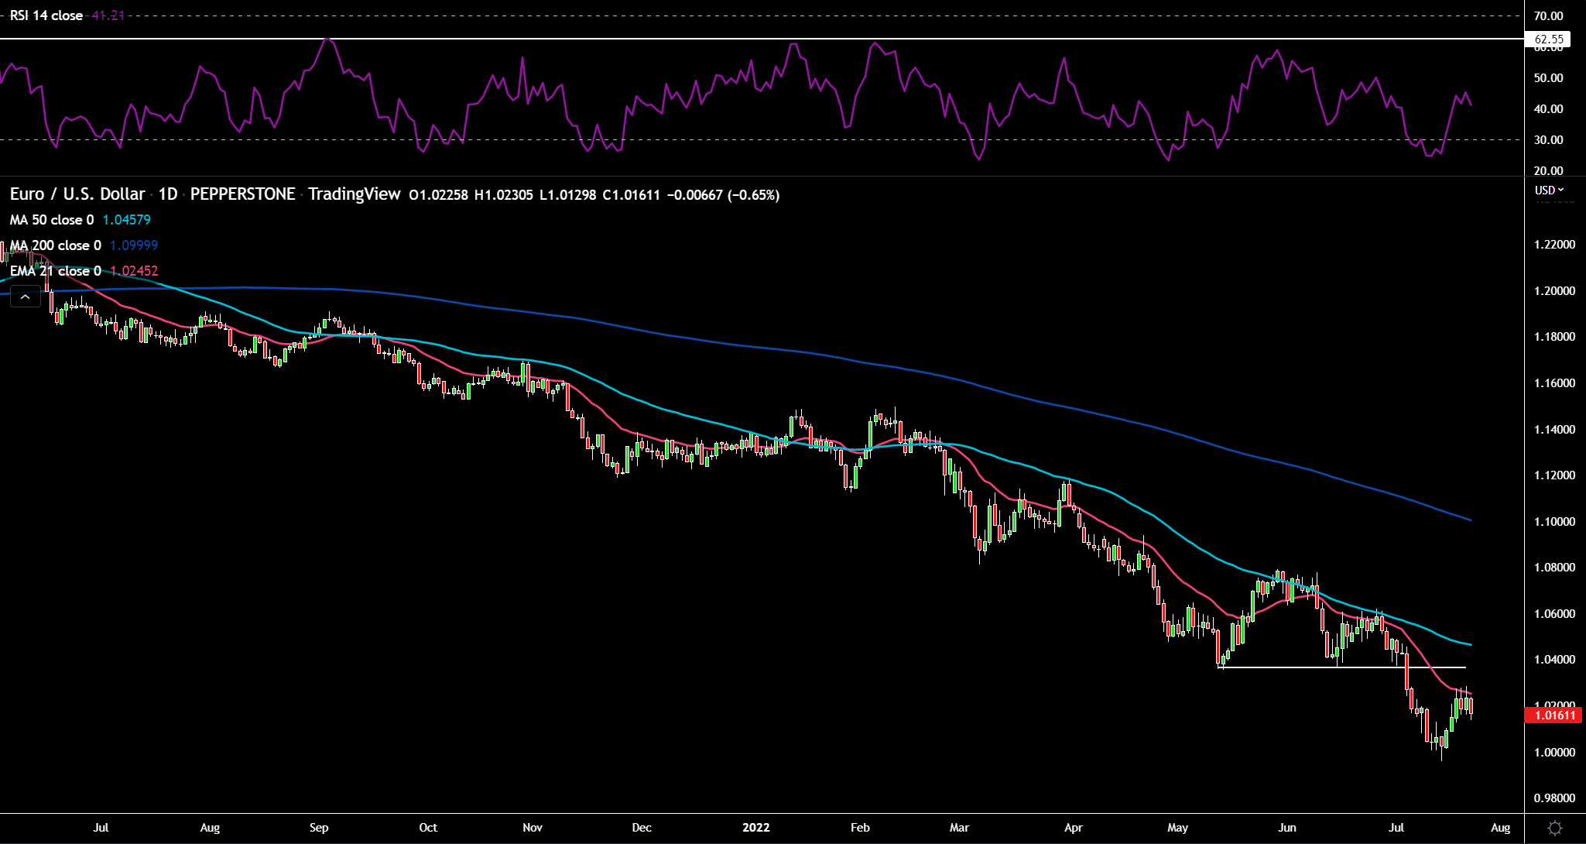Click the MA 50 value 1.04579
Viewport: 1586px width, 844px height.
pos(126,220)
